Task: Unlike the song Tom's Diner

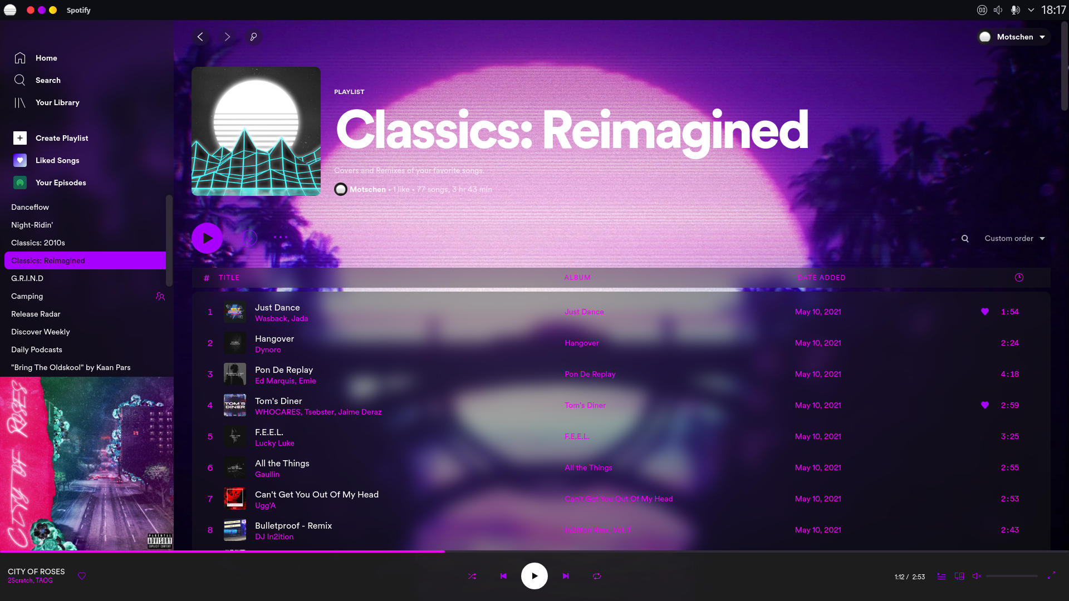Action: [x=985, y=405]
